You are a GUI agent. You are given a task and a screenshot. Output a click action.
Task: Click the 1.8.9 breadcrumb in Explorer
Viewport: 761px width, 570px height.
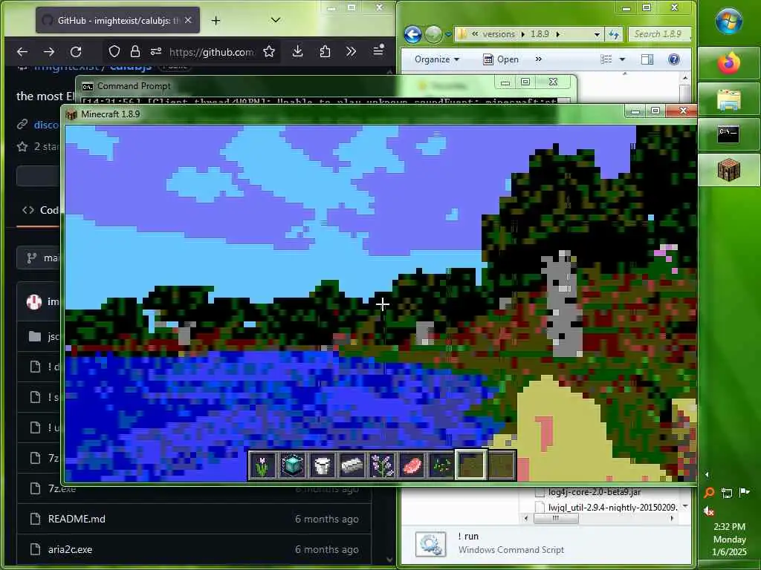pyautogui.click(x=540, y=34)
